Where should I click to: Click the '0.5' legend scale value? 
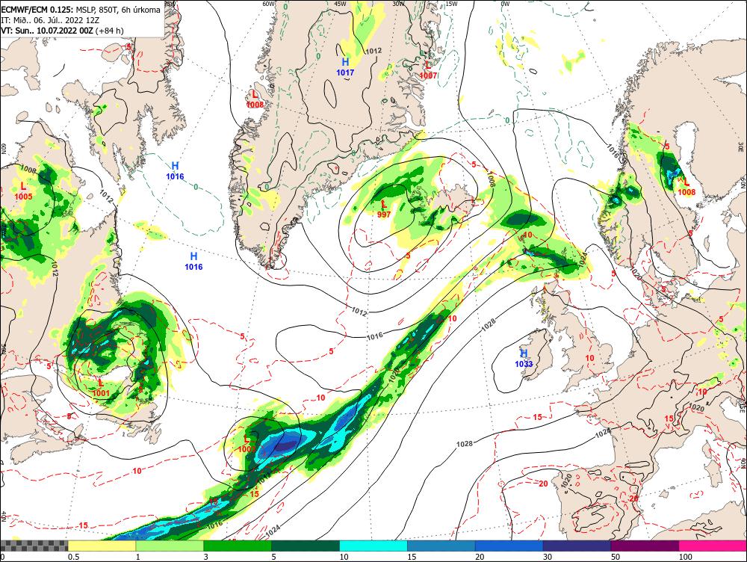[x=73, y=557]
